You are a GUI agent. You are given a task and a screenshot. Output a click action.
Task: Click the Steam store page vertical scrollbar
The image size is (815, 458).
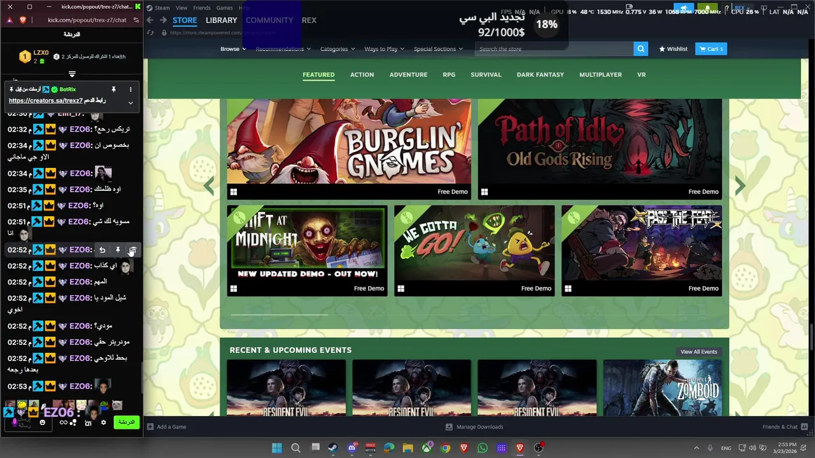point(812,336)
